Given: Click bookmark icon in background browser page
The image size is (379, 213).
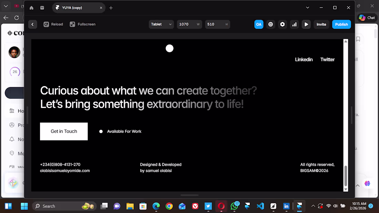Looking at the screenshot, I should coord(358,39).
